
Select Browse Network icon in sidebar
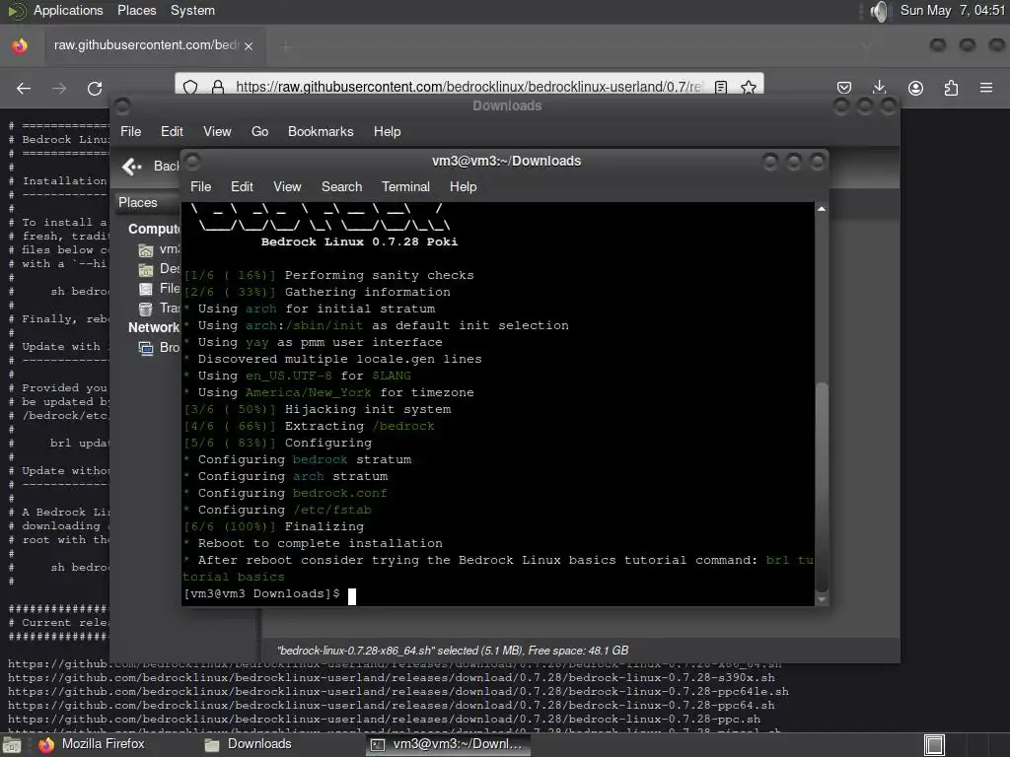[146, 348]
